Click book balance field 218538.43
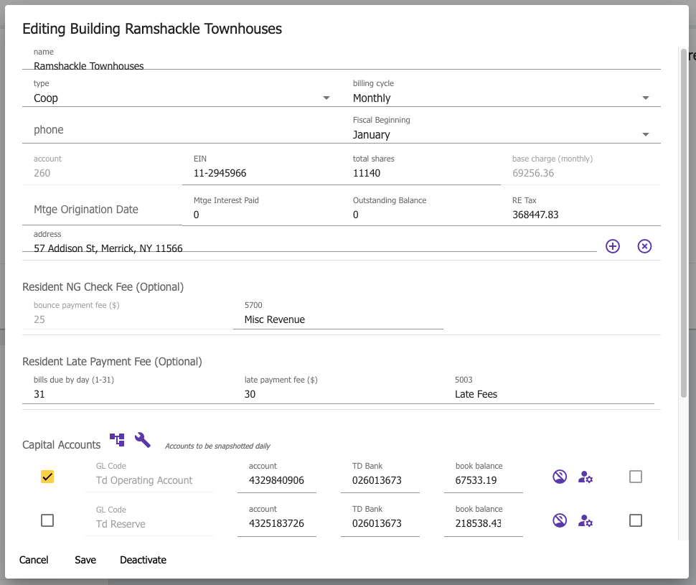 tap(484, 519)
